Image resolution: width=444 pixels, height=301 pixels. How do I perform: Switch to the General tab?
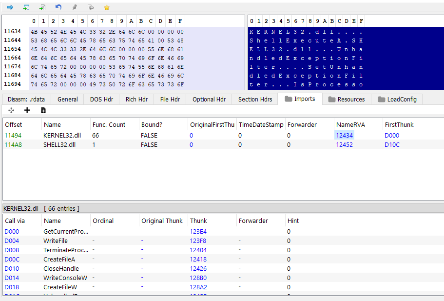[x=67, y=100]
